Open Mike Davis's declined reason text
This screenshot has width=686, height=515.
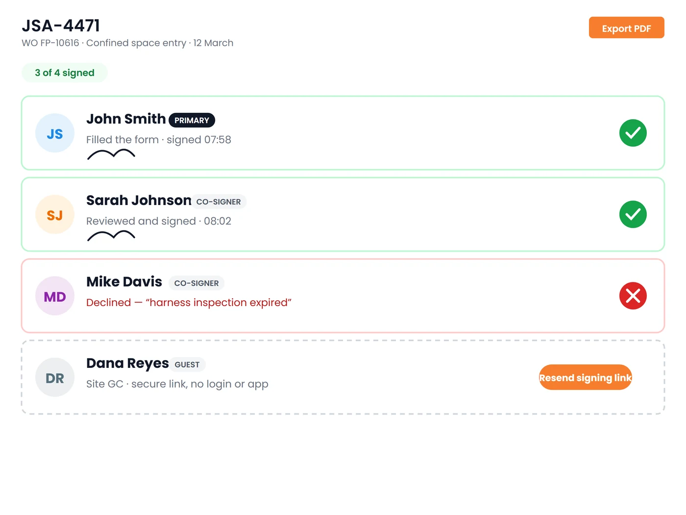coord(189,303)
